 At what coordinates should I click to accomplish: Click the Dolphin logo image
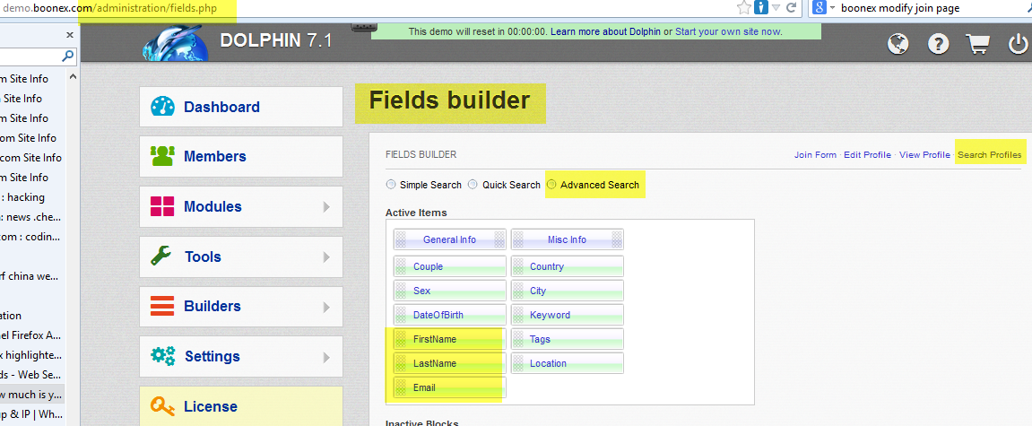tap(175, 45)
